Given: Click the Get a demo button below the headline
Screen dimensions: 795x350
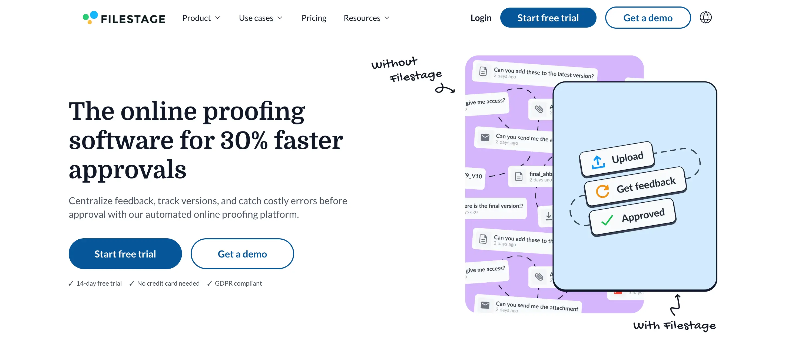Looking at the screenshot, I should pyautogui.click(x=242, y=254).
